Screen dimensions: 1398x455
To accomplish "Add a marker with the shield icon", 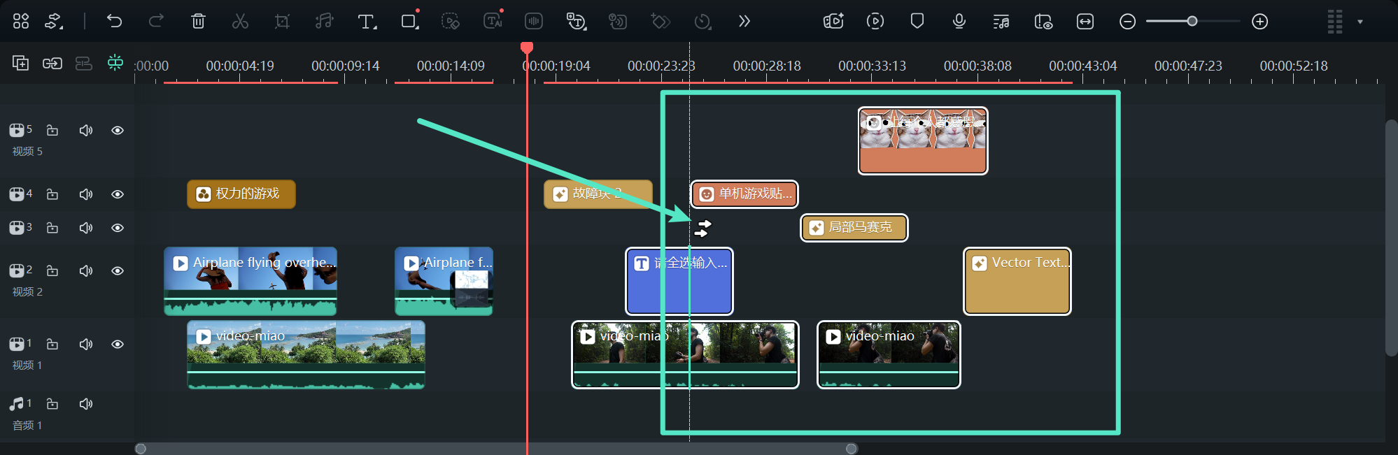I will pyautogui.click(x=917, y=22).
